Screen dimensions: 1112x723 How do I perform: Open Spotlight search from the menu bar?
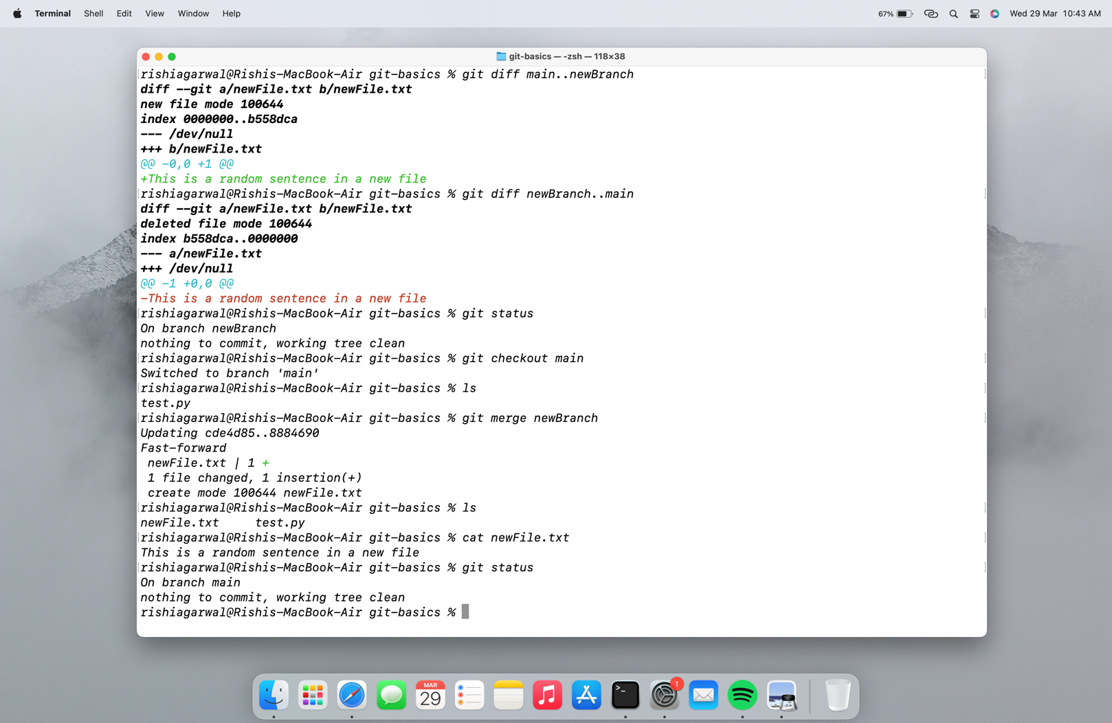(953, 13)
